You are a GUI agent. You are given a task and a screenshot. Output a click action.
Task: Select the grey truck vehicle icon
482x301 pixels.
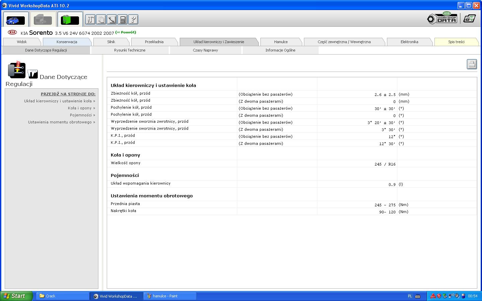[43, 20]
